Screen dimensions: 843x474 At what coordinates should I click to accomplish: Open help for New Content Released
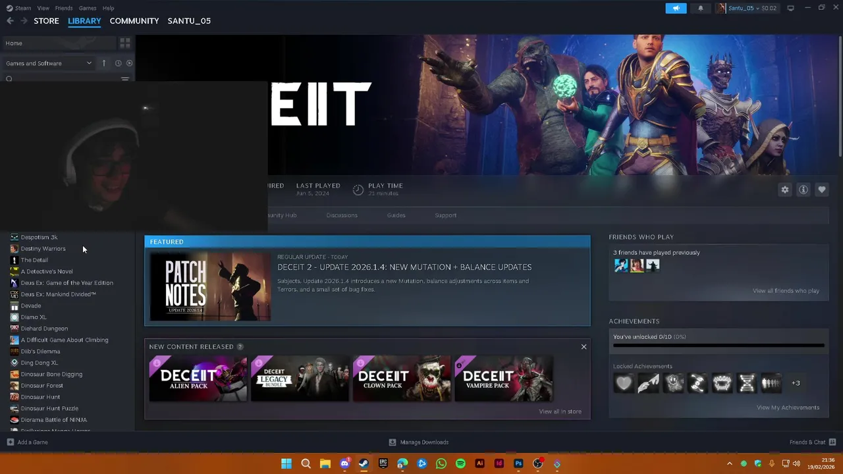coord(240,346)
